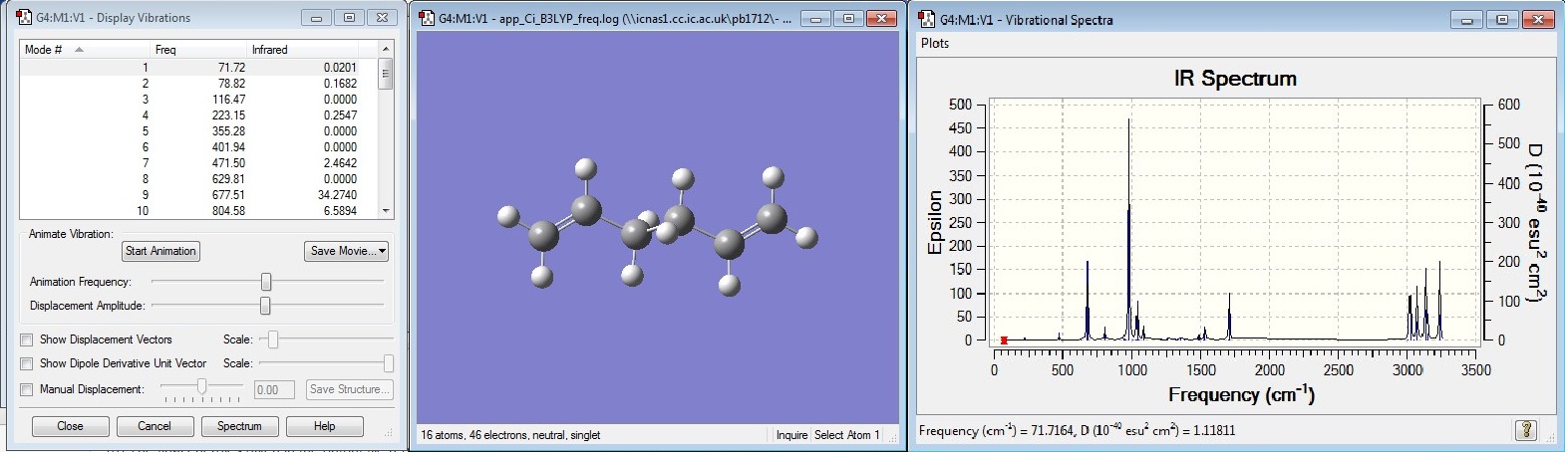This screenshot has width=1565, height=452.
Task: Minimize the Display Vibrations window
Action: (316, 18)
